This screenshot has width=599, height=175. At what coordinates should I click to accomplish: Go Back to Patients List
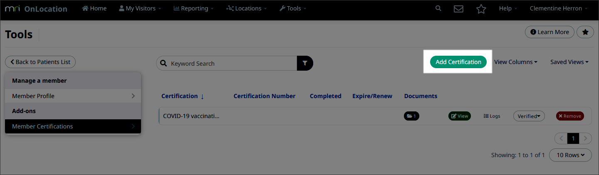[x=40, y=62]
